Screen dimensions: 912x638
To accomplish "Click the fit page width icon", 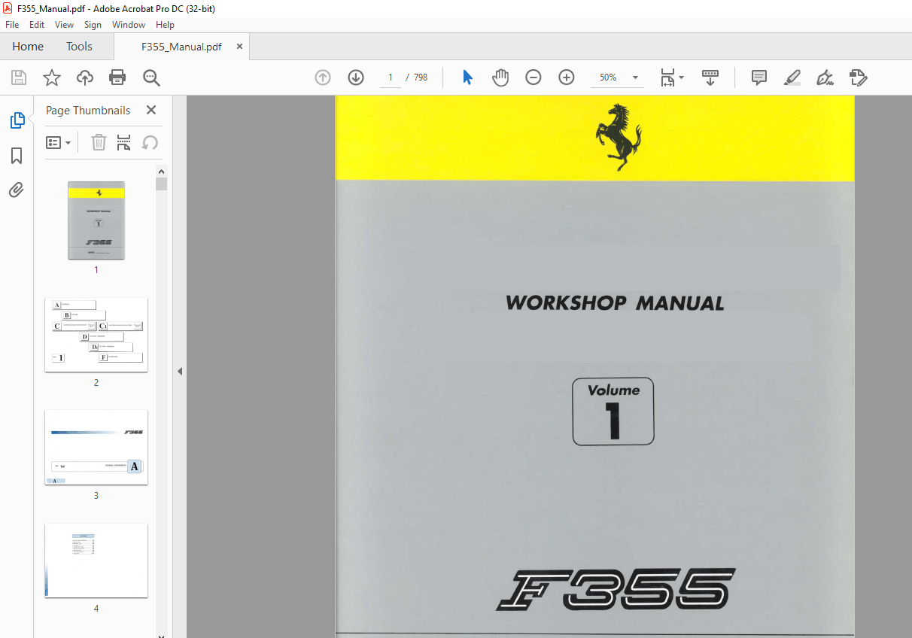I will [x=667, y=77].
